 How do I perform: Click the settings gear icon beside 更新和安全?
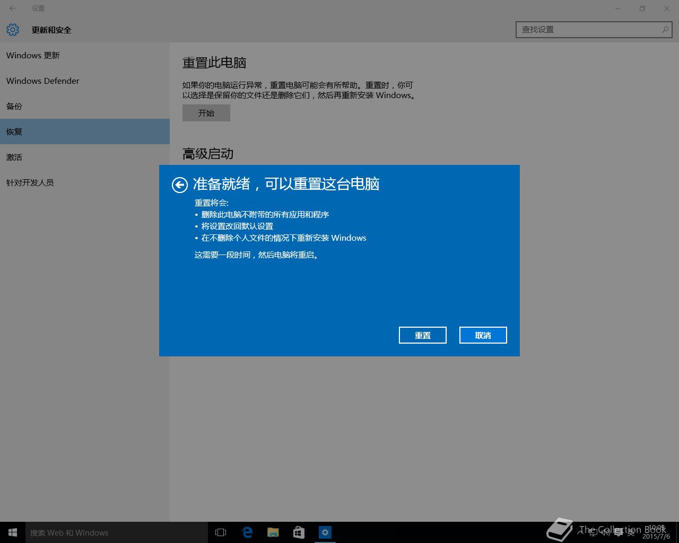pos(13,30)
